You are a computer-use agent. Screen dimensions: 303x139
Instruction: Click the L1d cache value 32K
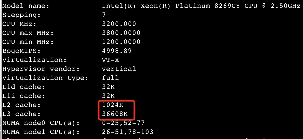(x=108, y=87)
